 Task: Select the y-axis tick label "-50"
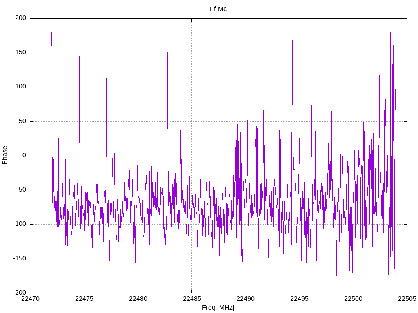pos(21,190)
